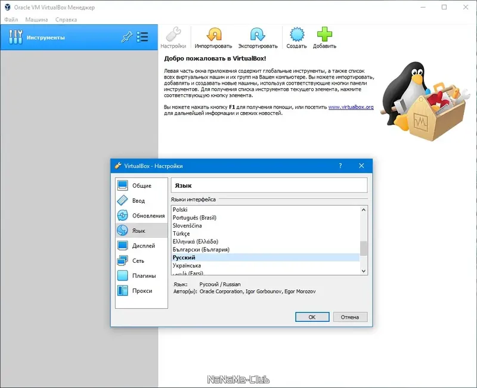Image resolution: width=477 pixels, height=388 pixels.
Task: Choose Русский in language list
Action: 265,257
